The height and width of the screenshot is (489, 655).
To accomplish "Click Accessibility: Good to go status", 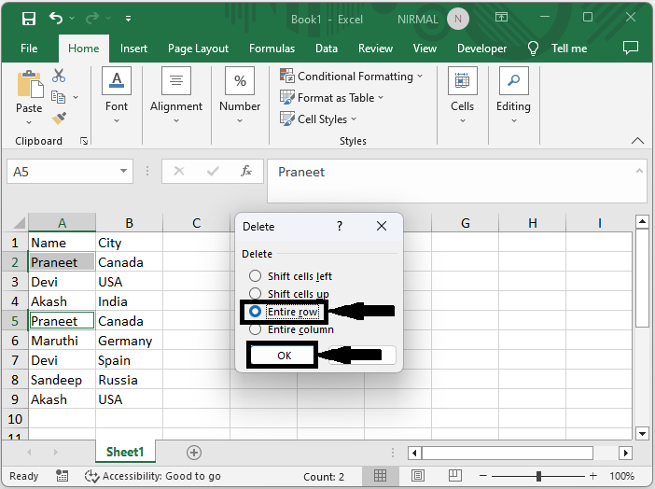I will pos(153,476).
